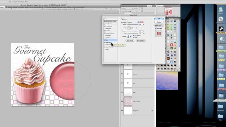The height and width of the screenshot is (127, 226).
Task: Toggle visibility of Layer 3
Action: 122,92
